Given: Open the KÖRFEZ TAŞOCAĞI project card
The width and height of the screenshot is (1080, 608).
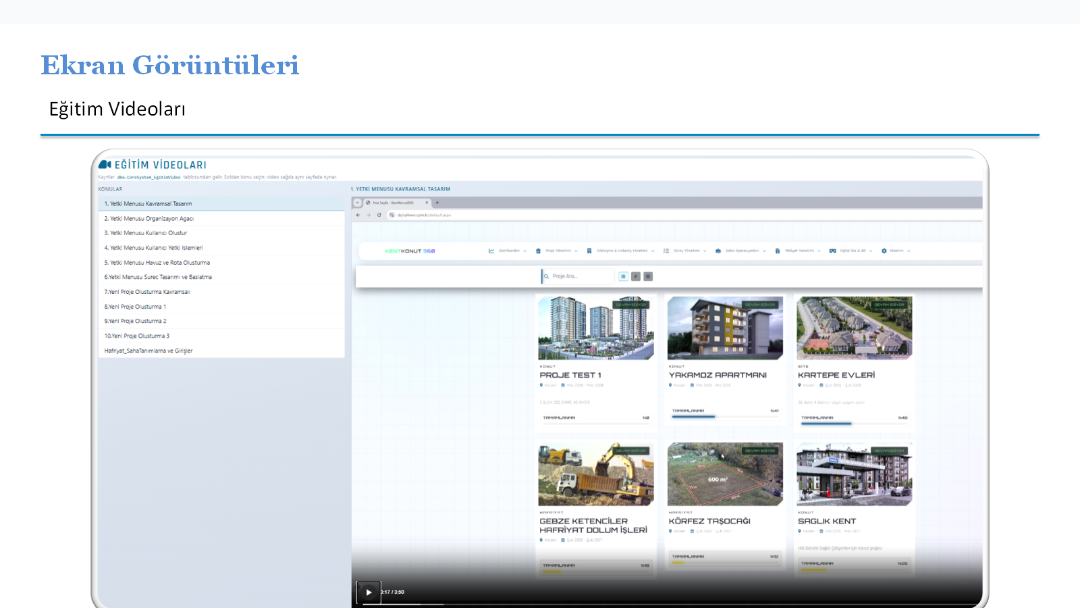Looking at the screenshot, I should pyautogui.click(x=725, y=505).
